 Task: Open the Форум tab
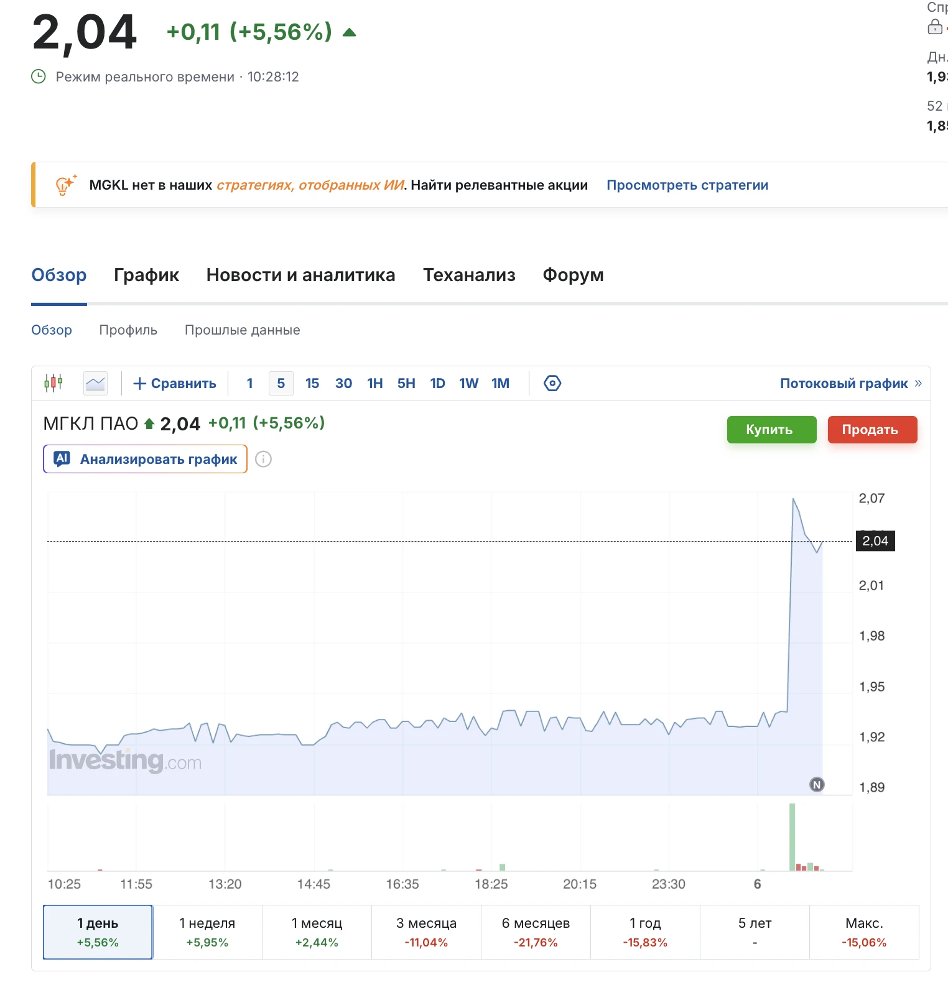tap(574, 275)
